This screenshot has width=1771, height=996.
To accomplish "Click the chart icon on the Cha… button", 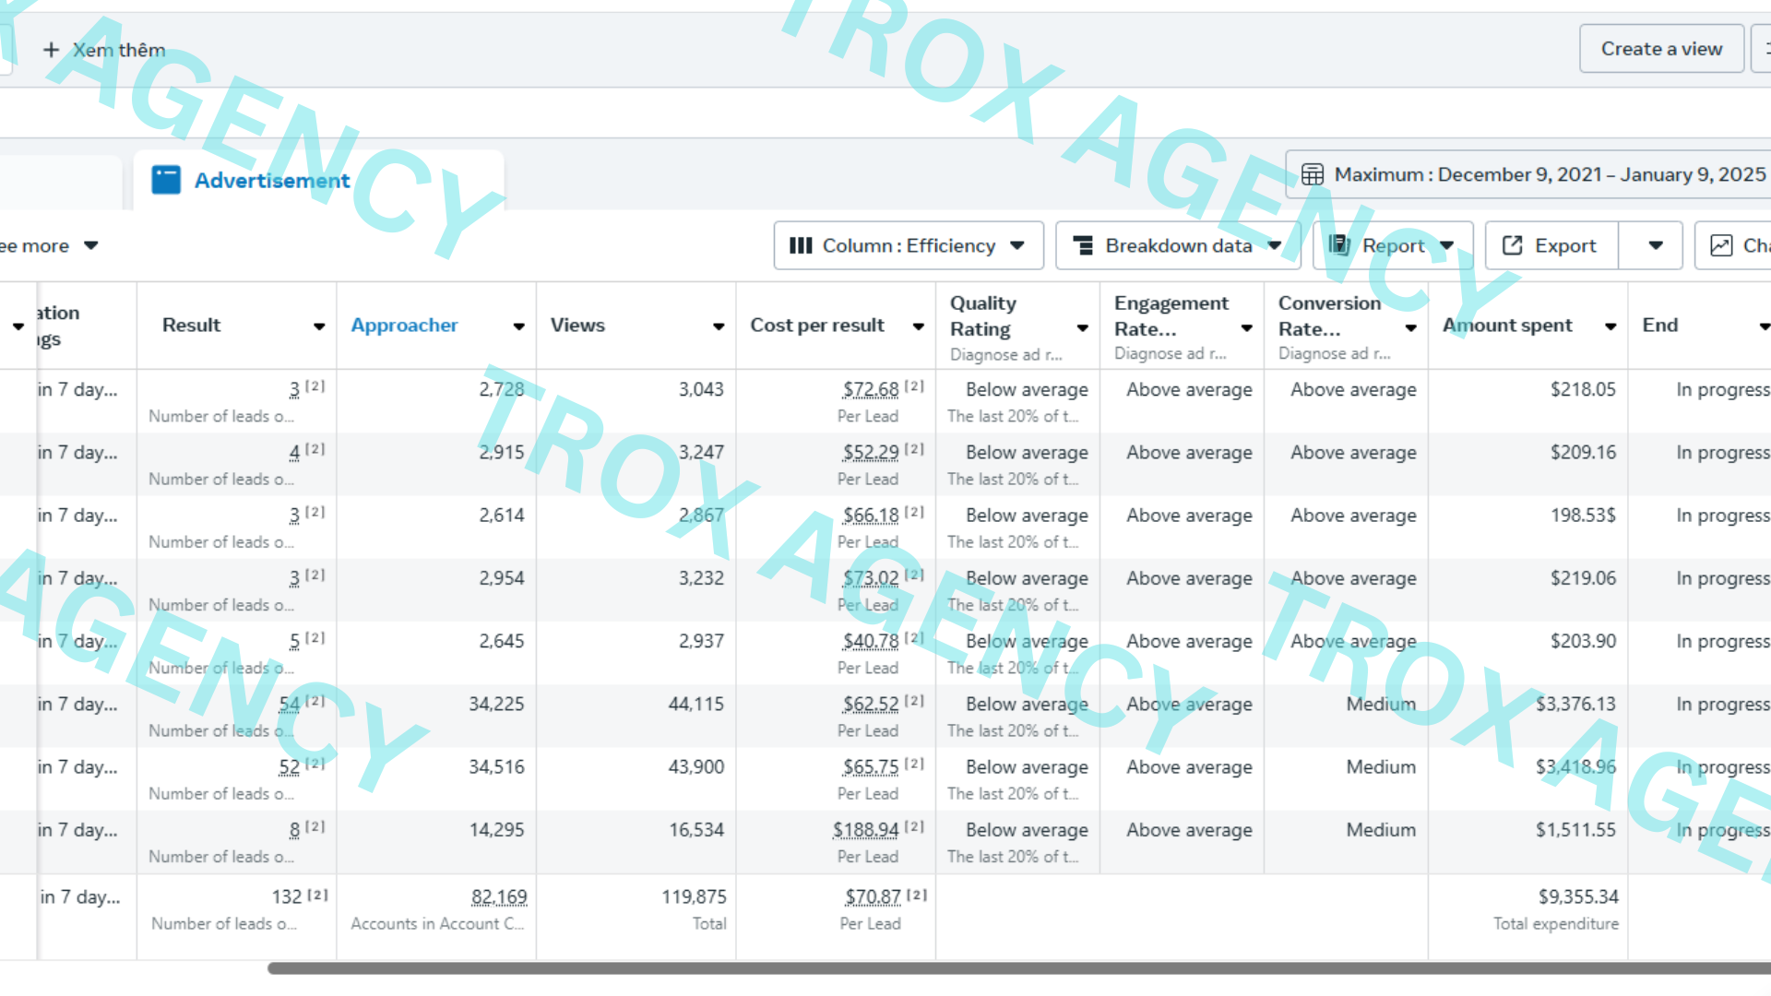I will [1721, 245].
